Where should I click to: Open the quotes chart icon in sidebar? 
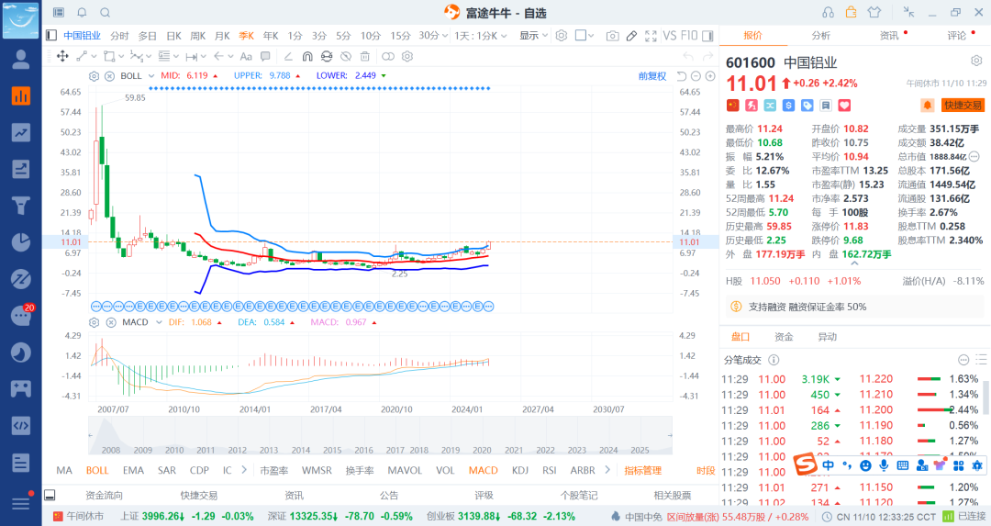pyautogui.click(x=21, y=96)
